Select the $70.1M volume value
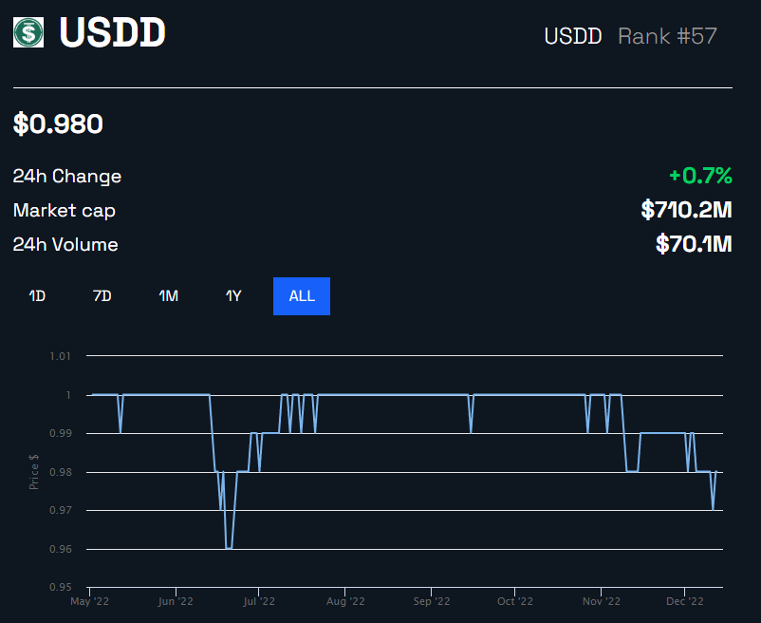 click(x=693, y=244)
